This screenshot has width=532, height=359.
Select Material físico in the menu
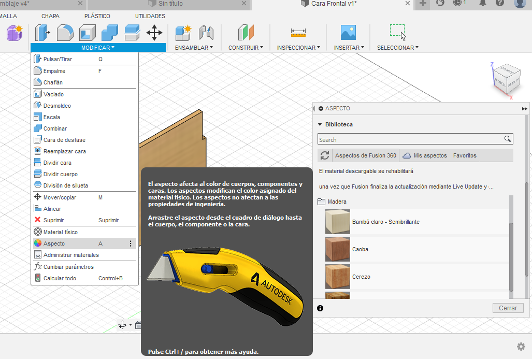(x=60, y=232)
